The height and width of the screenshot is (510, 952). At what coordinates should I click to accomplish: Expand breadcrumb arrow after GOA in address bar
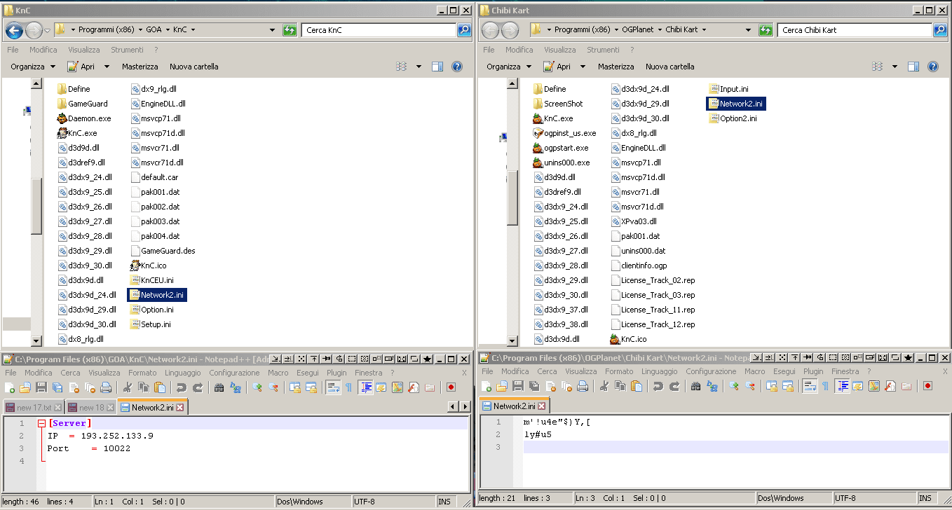point(168,30)
